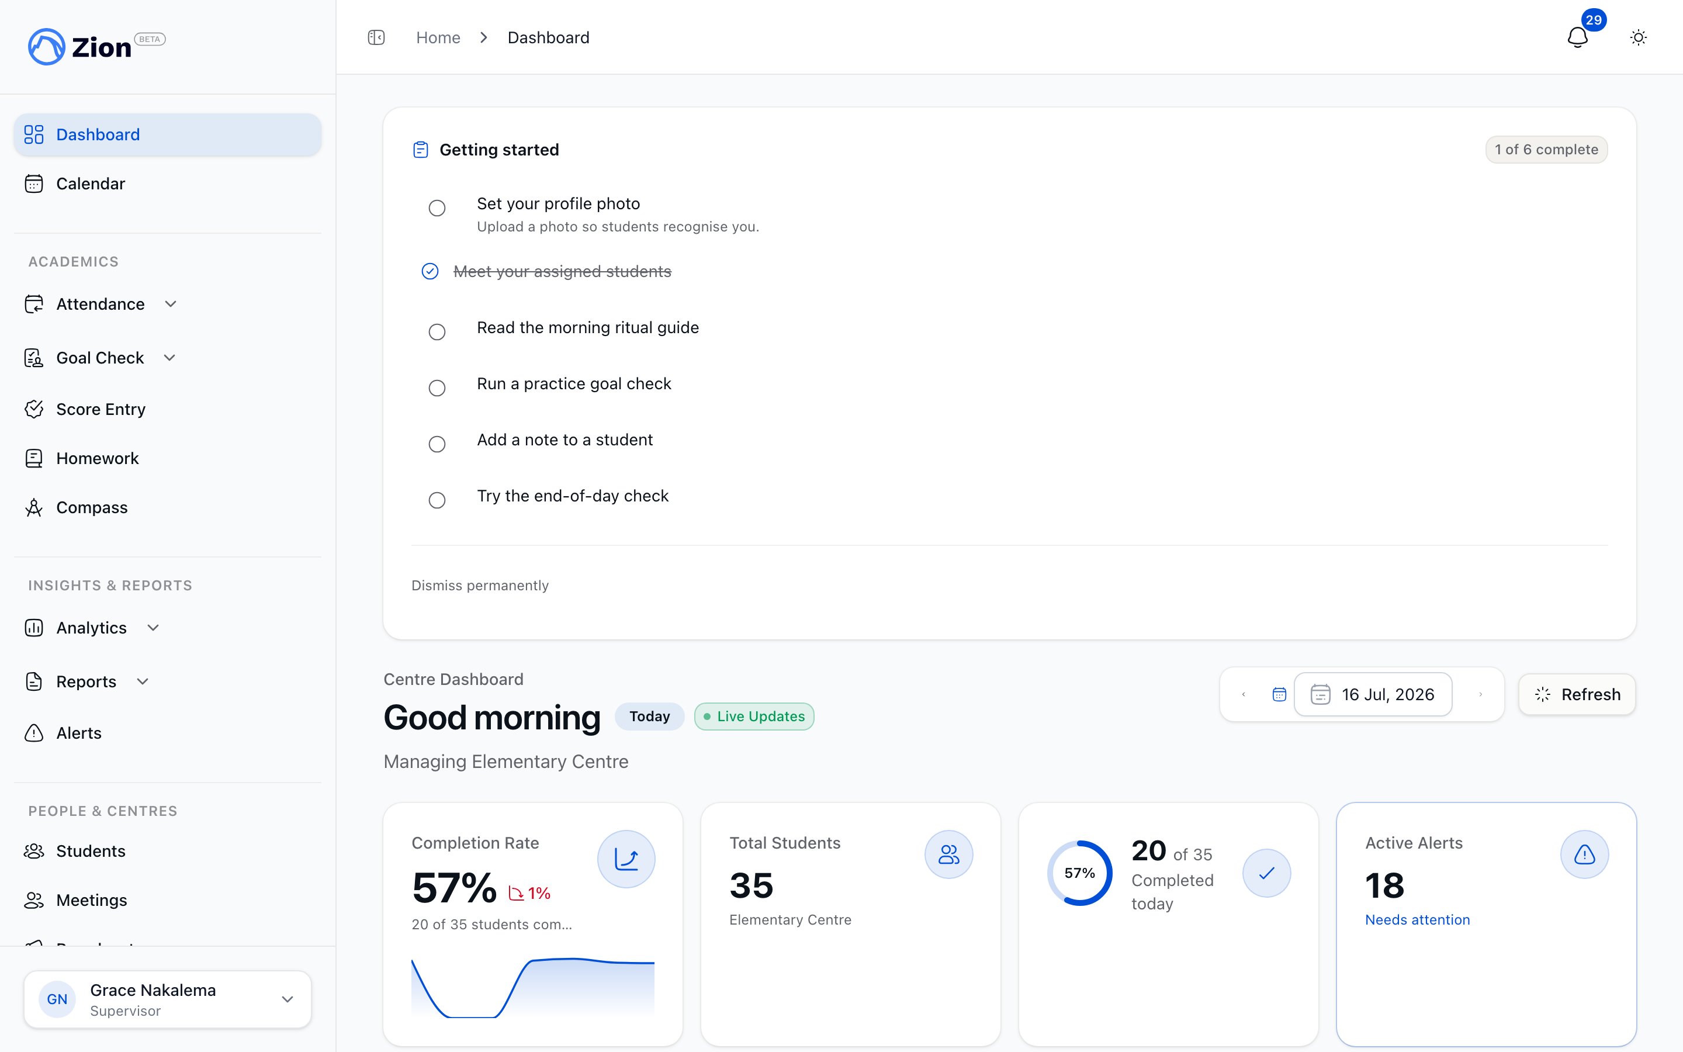This screenshot has width=1683, height=1052.
Task: Click the Active Alerts warning icon
Action: click(1584, 854)
